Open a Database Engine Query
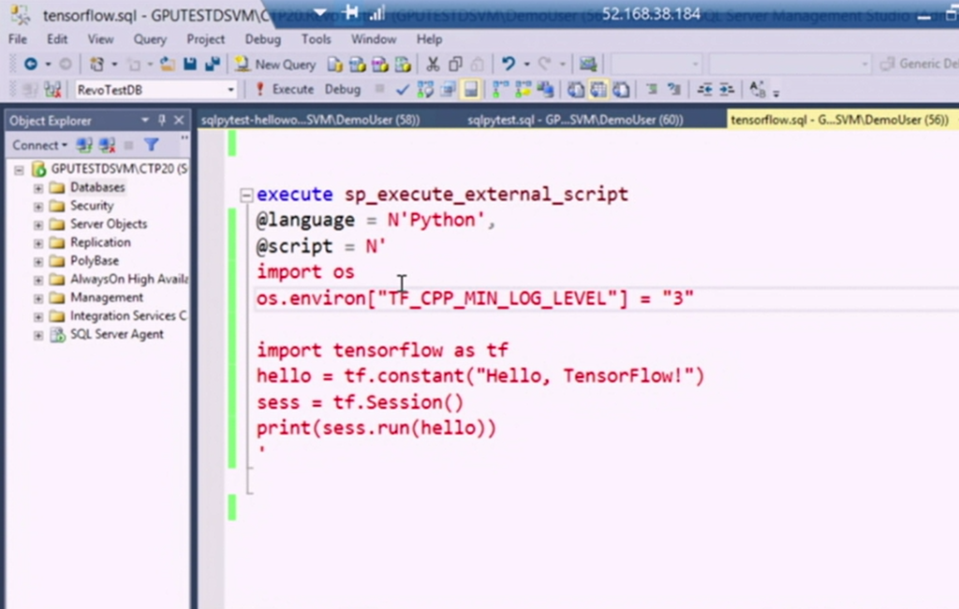 334,64
